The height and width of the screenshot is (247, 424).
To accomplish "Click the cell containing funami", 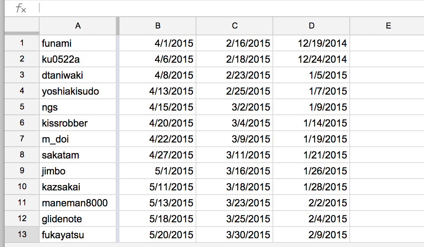I will [x=78, y=43].
